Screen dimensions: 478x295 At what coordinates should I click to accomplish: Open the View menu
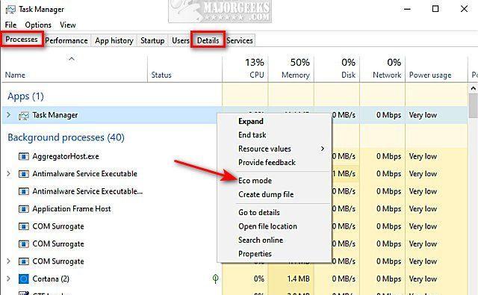(x=68, y=25)
